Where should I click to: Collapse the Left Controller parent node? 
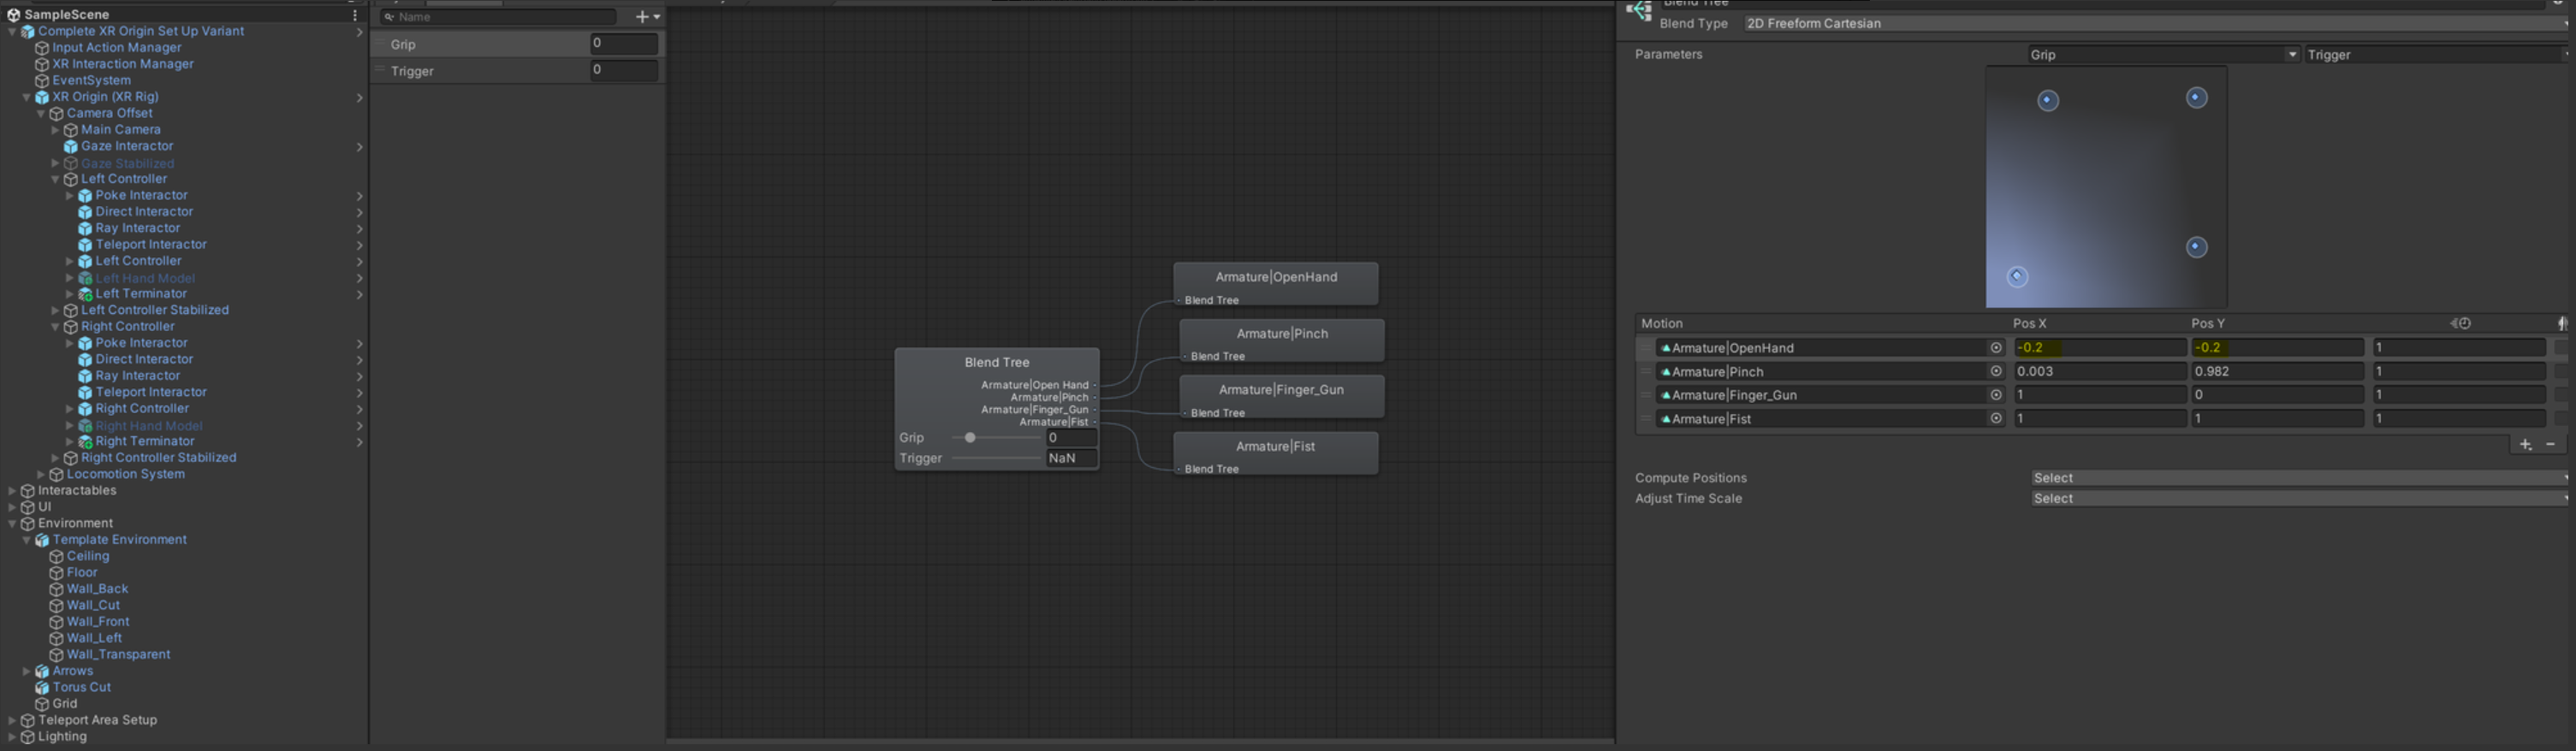[55, 179]
